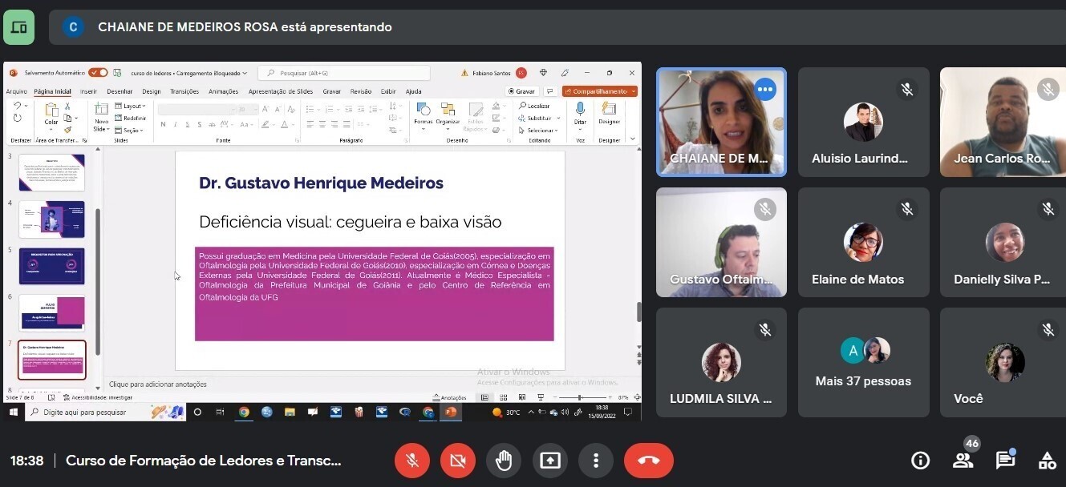Toggle the muted microphone button
The height and width of the screenshot is (487, 1066).
coord(411,461)
